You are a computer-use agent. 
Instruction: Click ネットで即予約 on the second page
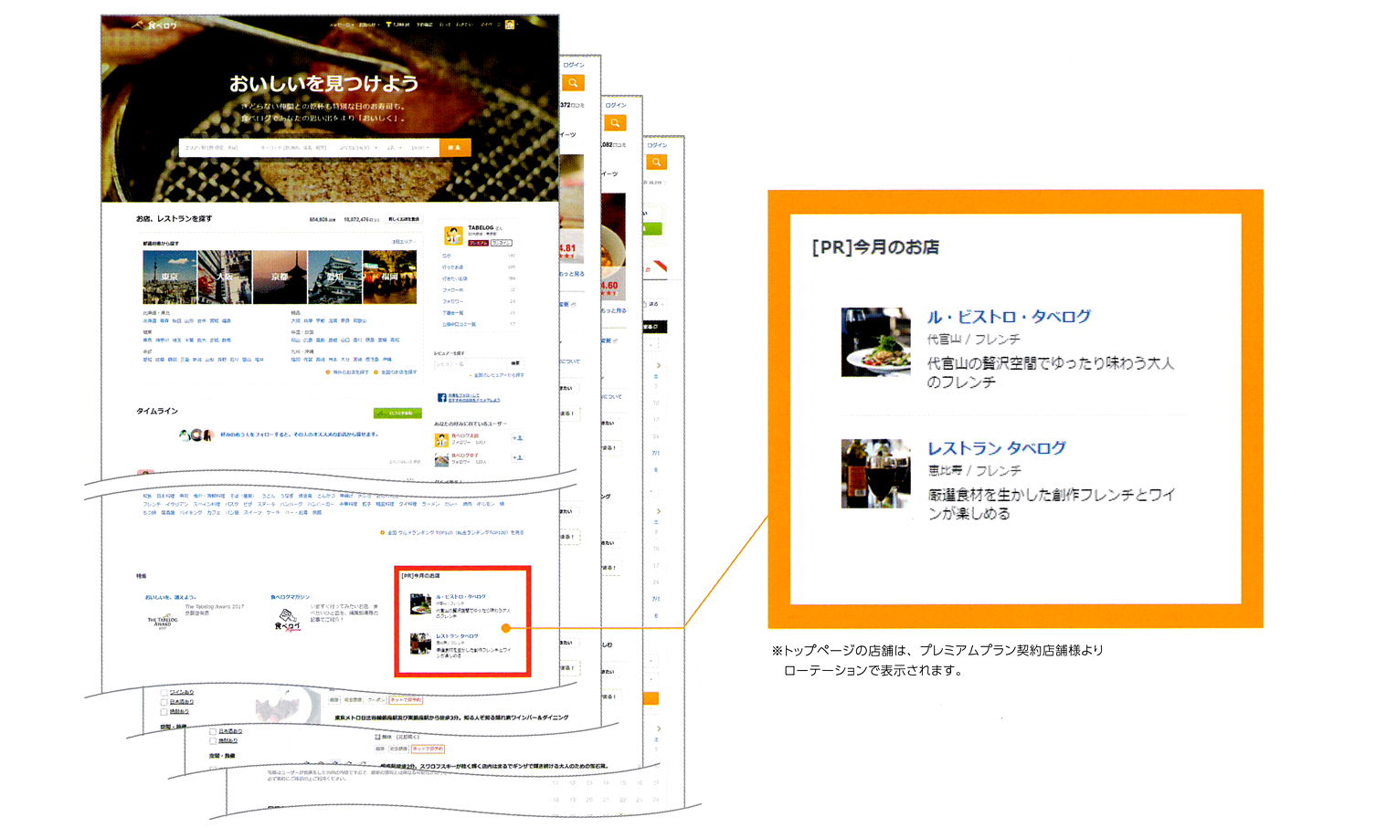pyautogui.click(x=406, y=700)
